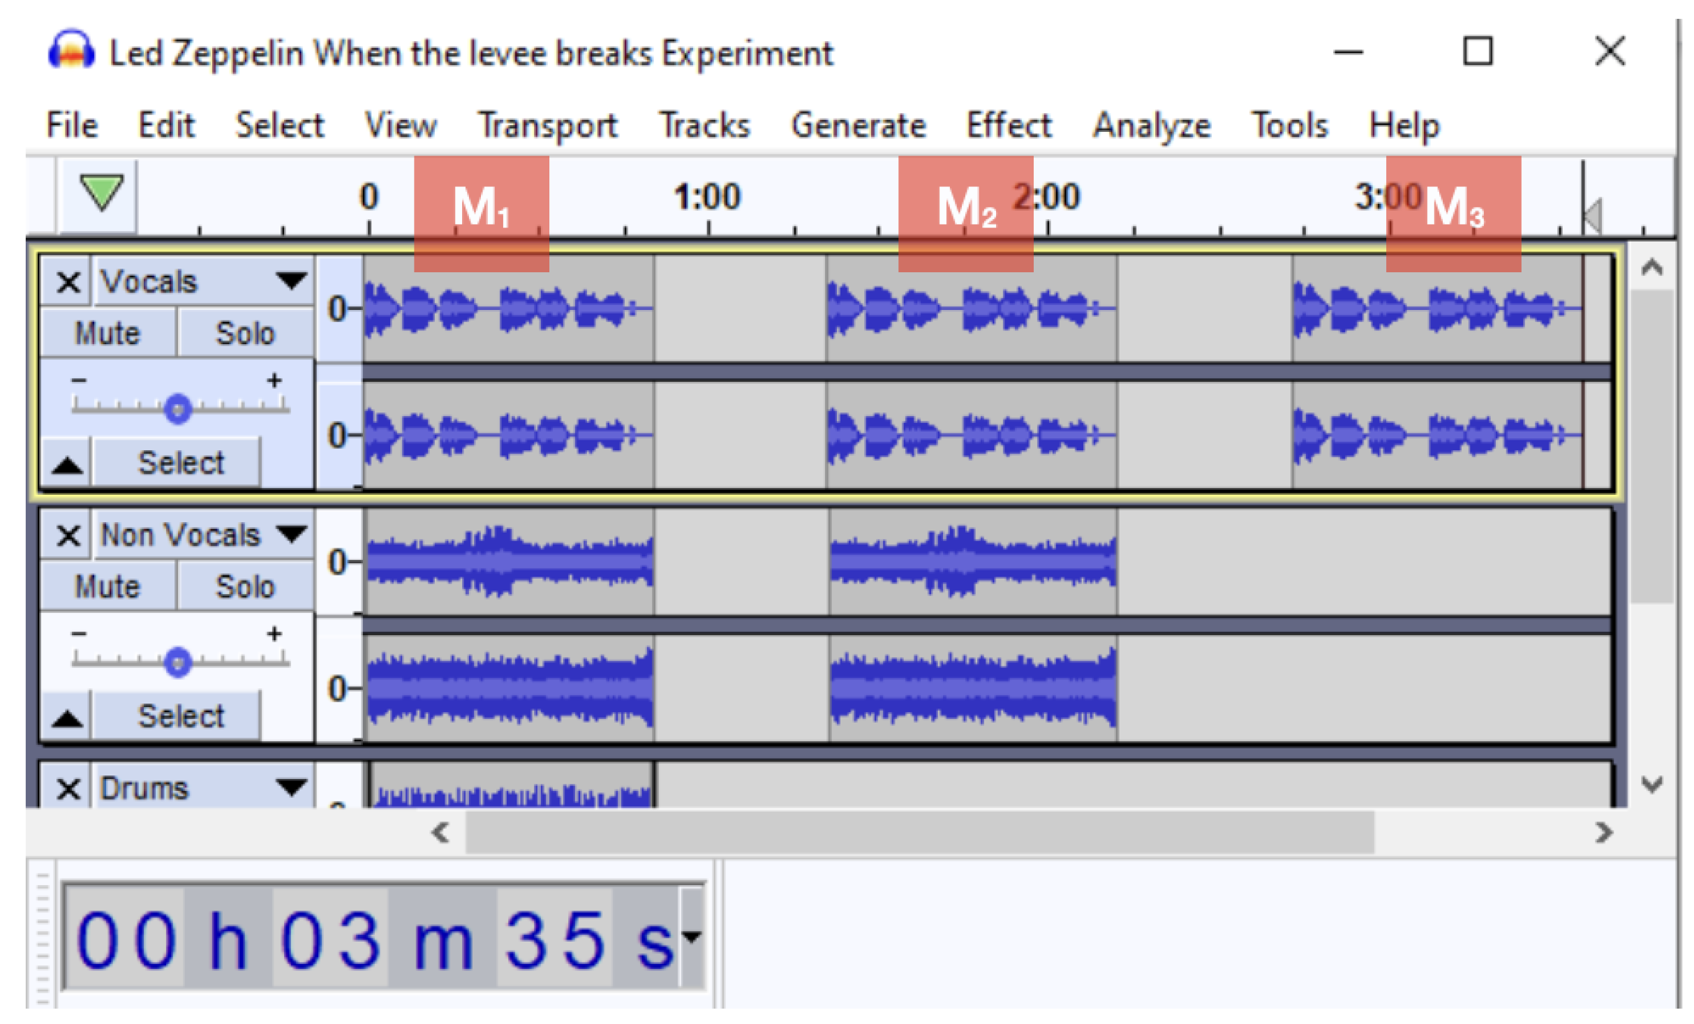Collapse the Vocals track with up-arrow icon
Viewport: 1694px width, 1024px height.
click(67, 463)
